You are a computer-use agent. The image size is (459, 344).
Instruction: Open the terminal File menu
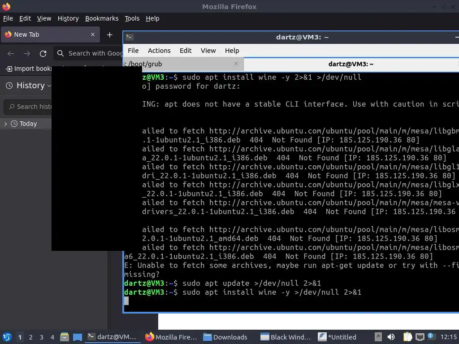133,51
